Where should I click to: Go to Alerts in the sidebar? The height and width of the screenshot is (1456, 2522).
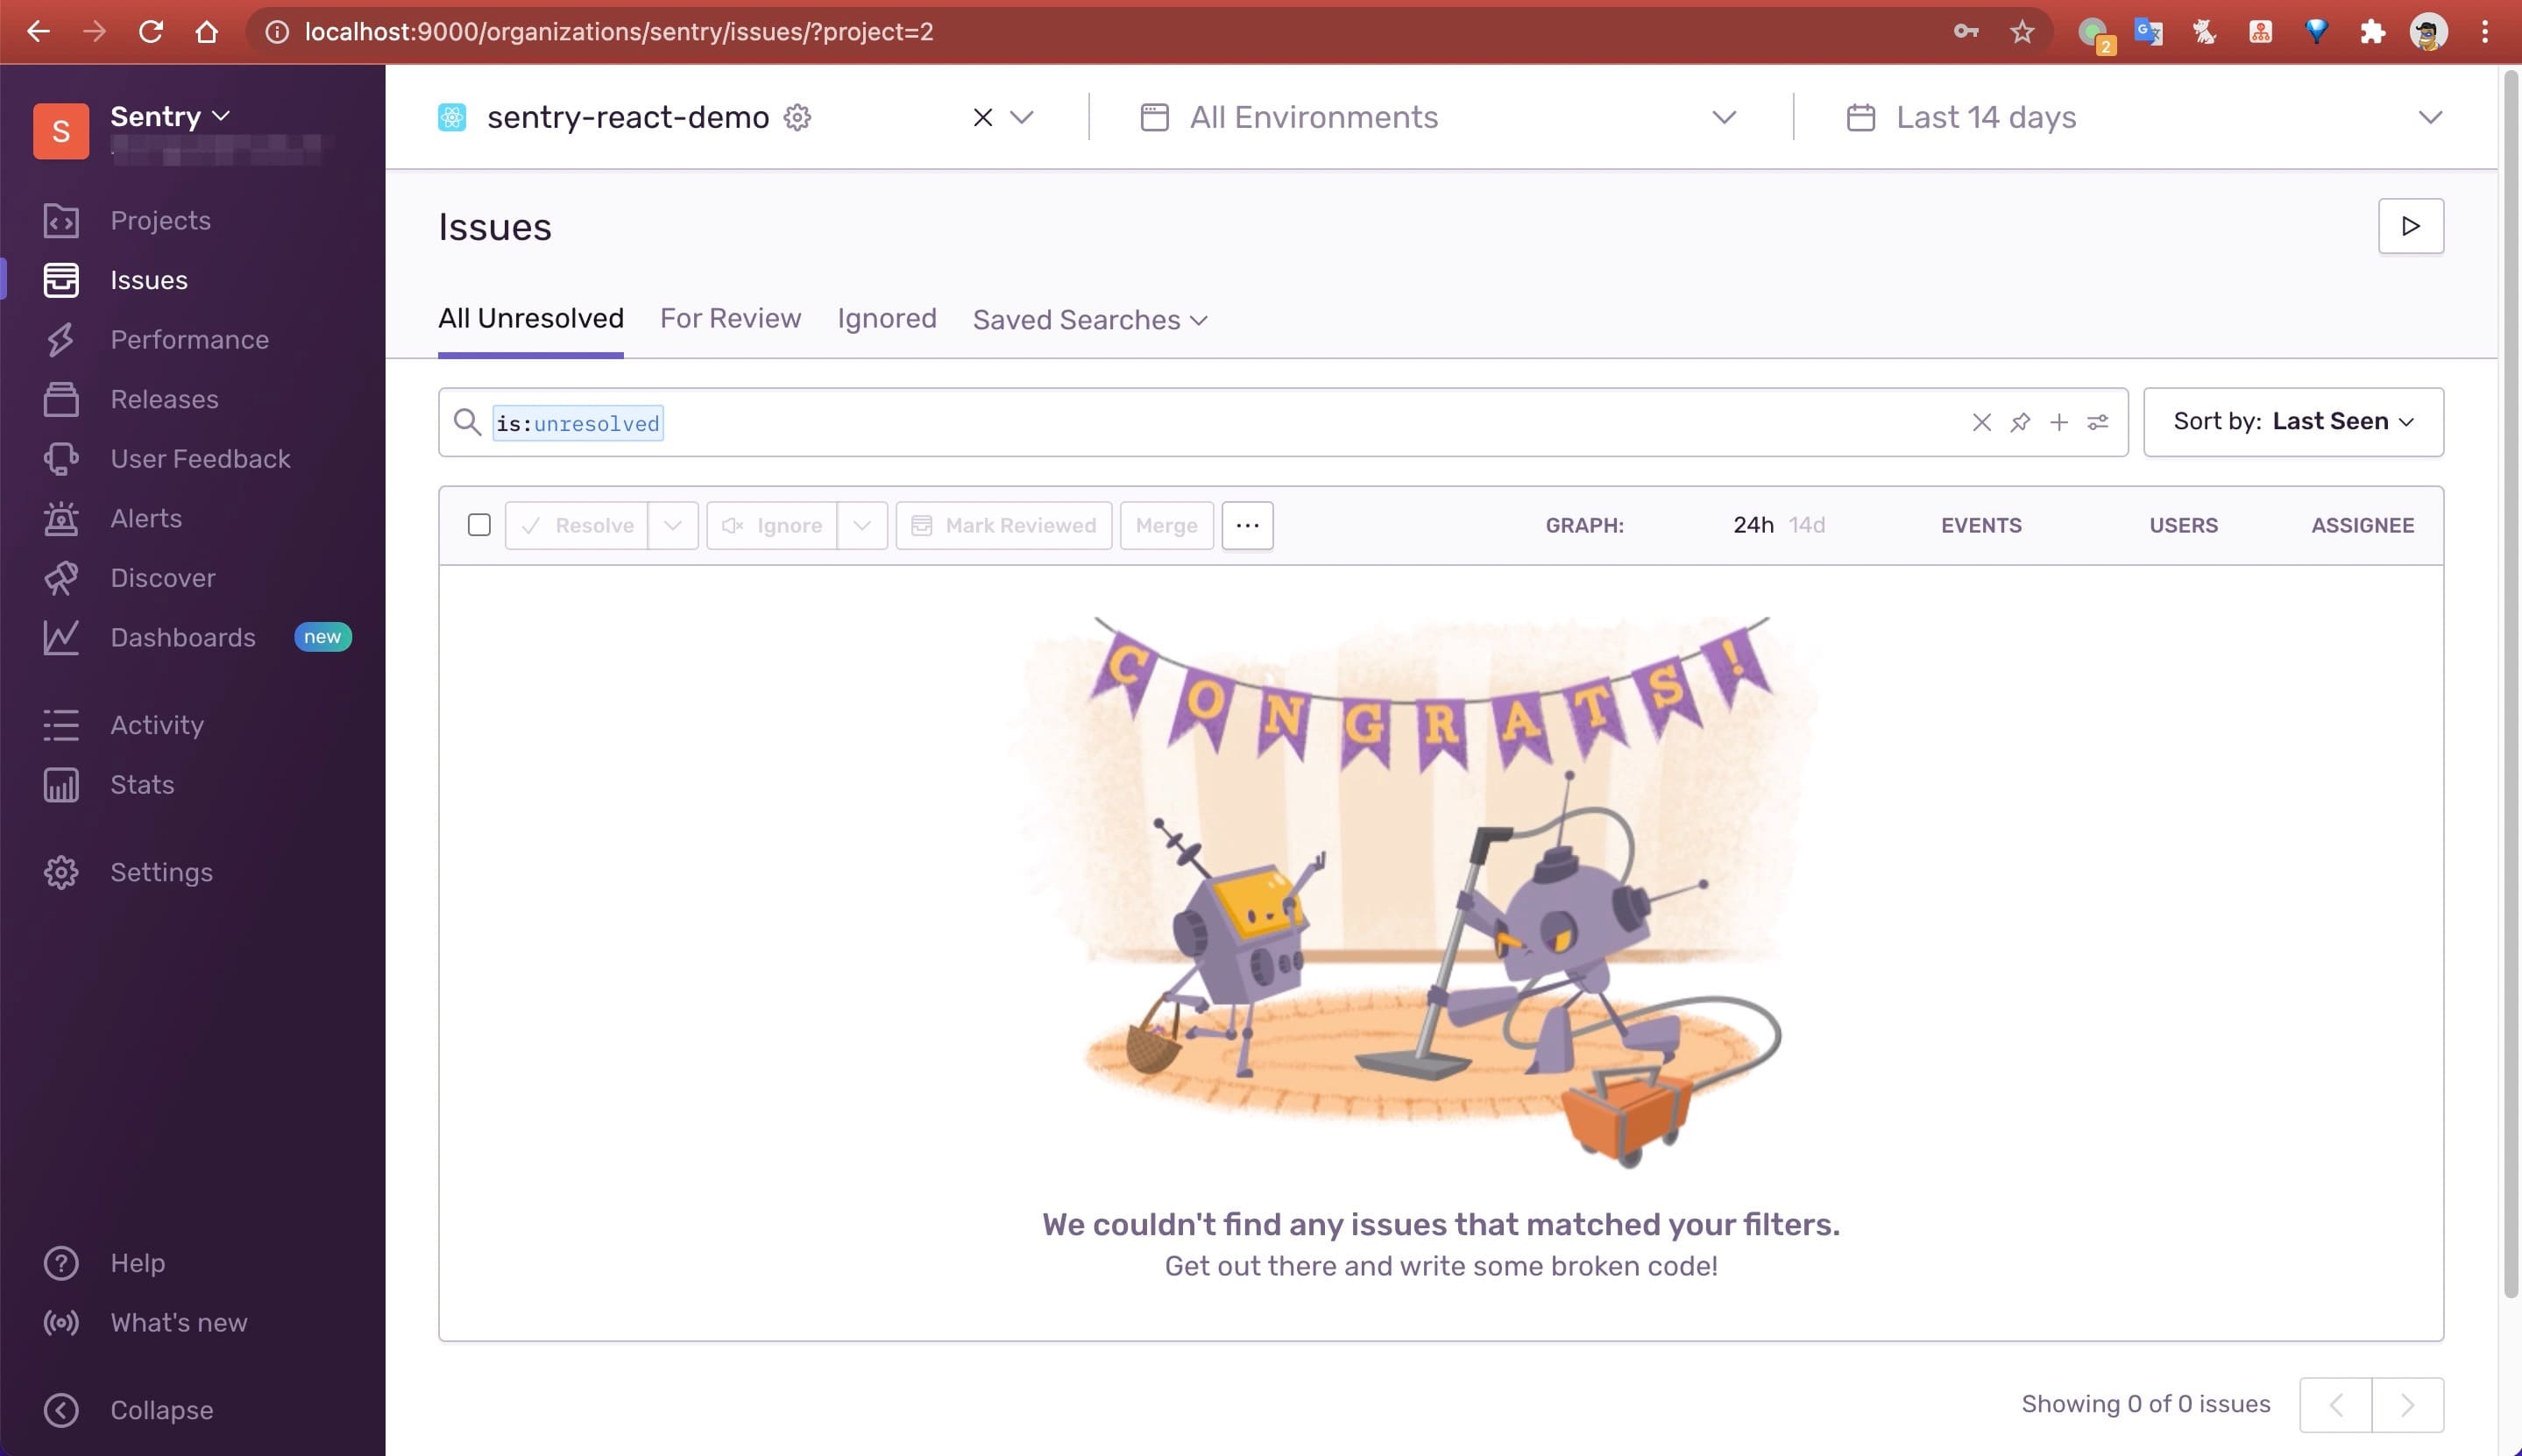coord(146,518)
